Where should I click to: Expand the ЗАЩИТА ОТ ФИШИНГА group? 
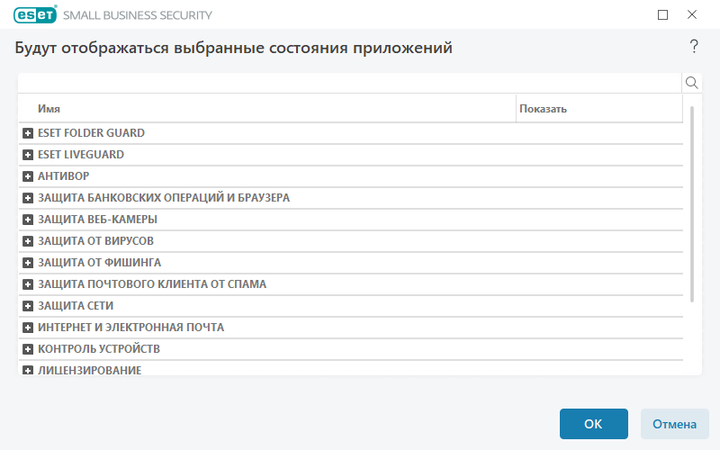point(28,263)
